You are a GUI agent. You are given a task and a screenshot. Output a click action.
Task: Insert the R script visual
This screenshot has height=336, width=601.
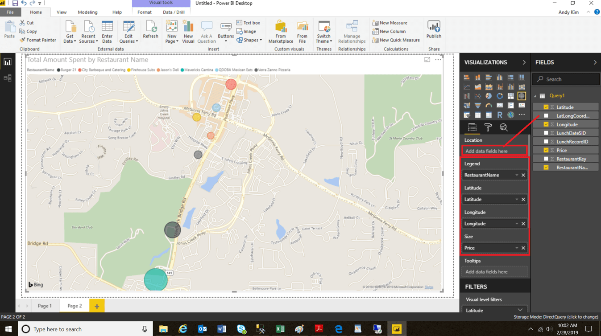coord(500,115)
